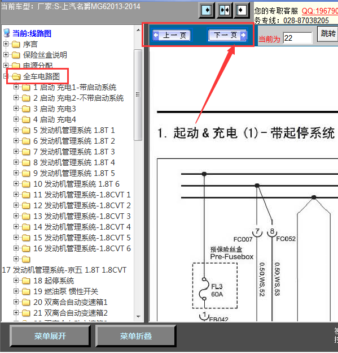Screen dimensions: 338x353
Task: Click 菜单折叠 to collapse menu
Action: 135,336
